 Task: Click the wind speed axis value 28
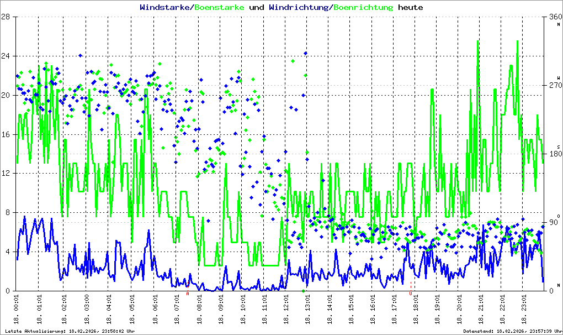(5, 17)
